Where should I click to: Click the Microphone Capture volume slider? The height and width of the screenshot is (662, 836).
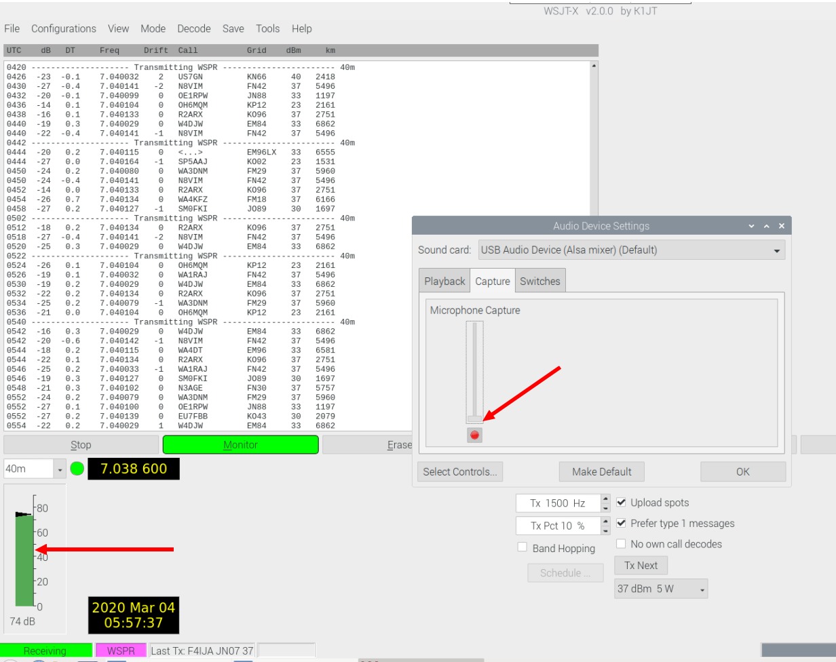[474, 371]
